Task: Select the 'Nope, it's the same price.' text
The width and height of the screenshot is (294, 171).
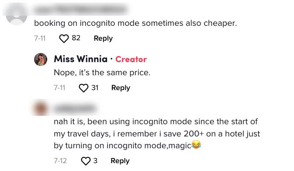Action: coord(102,73)
